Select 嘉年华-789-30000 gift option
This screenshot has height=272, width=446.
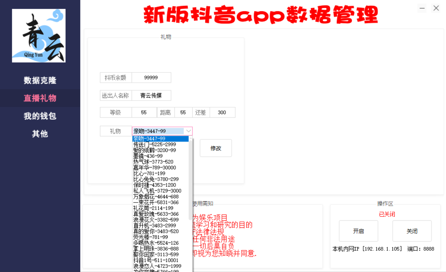click(160, 168)
